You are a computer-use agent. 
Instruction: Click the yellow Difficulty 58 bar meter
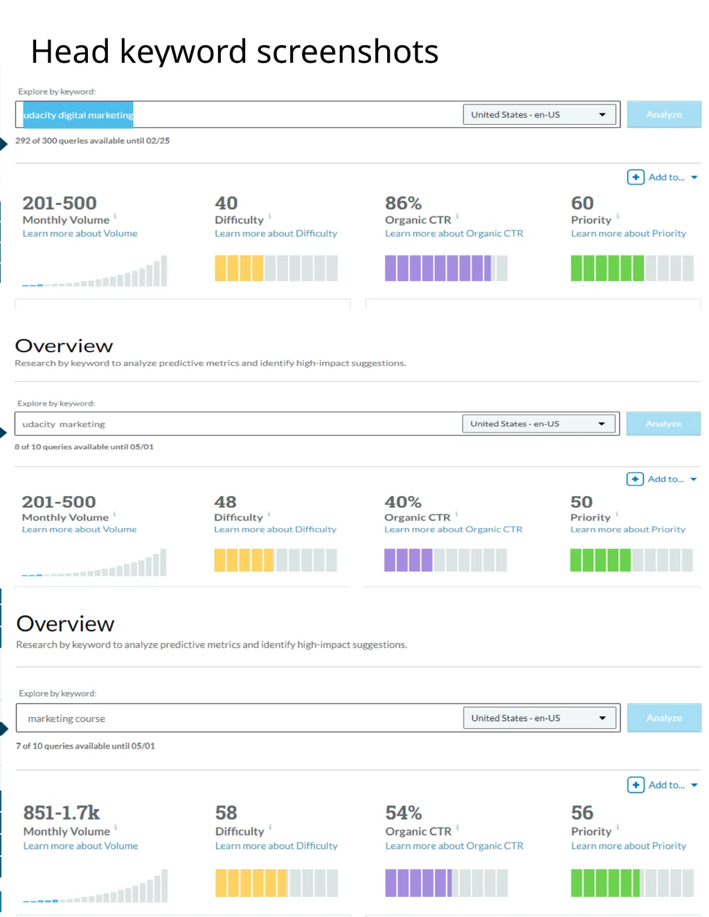click(277, 883)
